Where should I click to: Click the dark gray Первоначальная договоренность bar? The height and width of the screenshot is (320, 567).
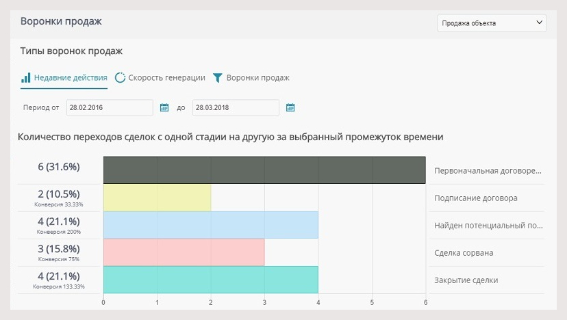(x=264, y=170)
